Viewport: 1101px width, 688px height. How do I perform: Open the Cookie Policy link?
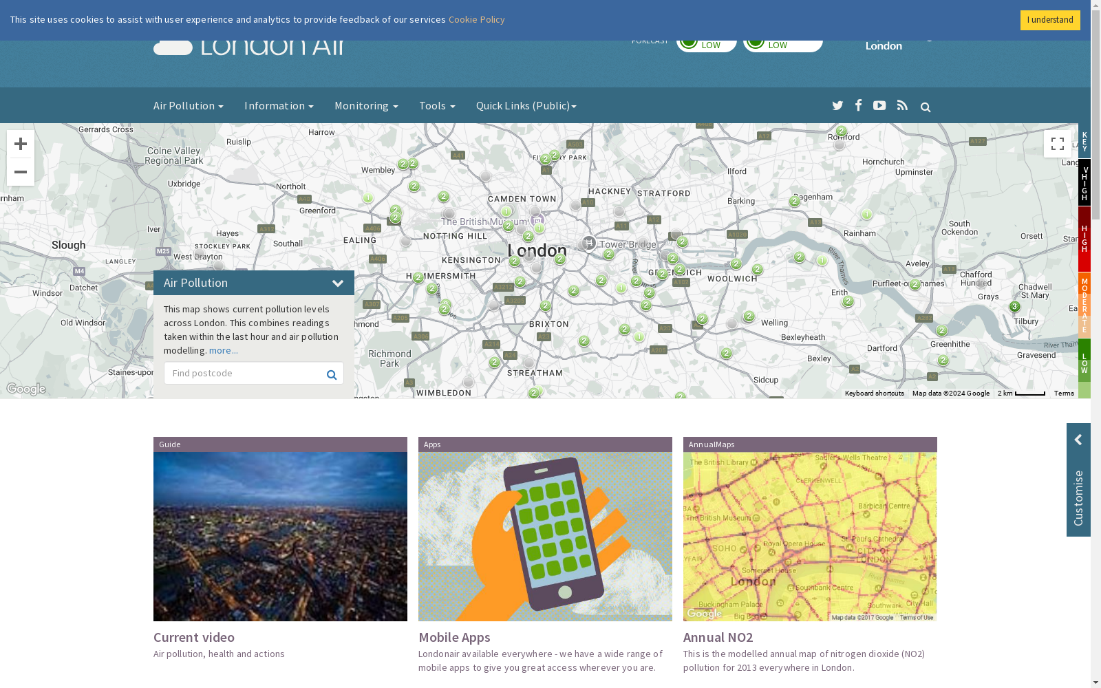coord(476,19)
